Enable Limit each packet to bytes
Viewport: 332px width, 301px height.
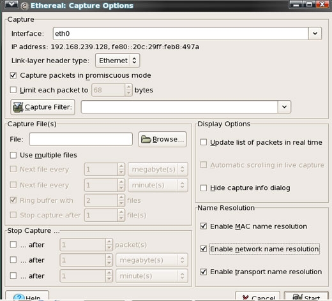point(13,90)
